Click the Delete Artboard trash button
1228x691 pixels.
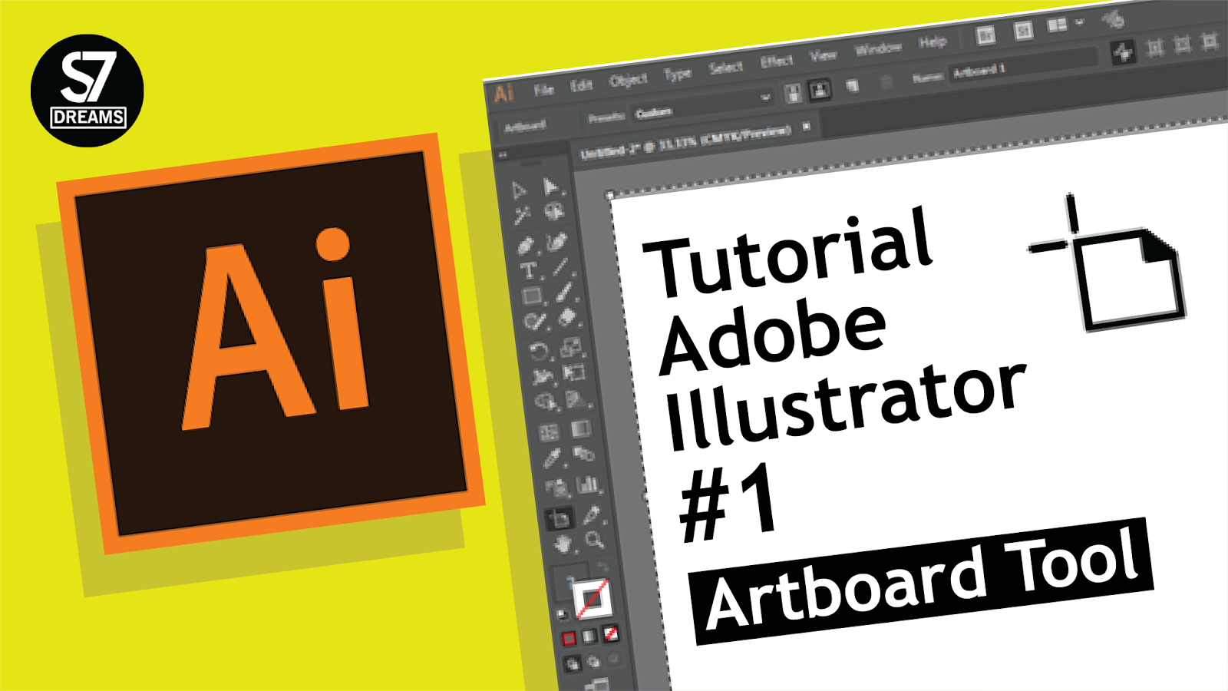885,81
